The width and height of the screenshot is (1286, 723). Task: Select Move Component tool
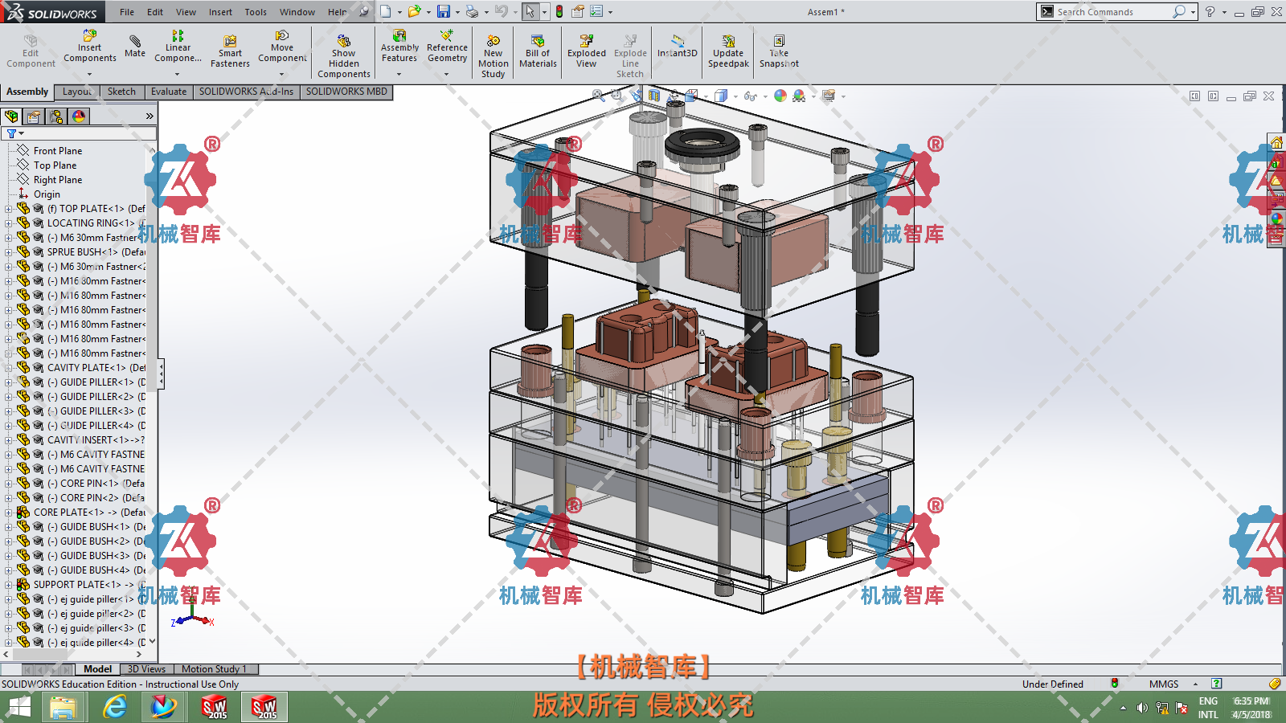point(282,46)
